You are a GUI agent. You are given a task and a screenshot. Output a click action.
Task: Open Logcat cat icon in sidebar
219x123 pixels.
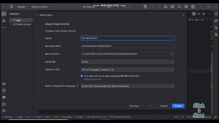4,84
